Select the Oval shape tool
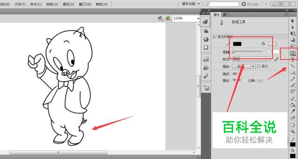 293,73
